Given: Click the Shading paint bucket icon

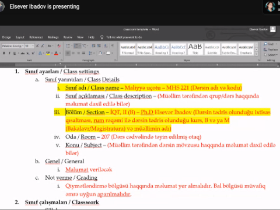Looking at the screenshot, I should point(100,53).
